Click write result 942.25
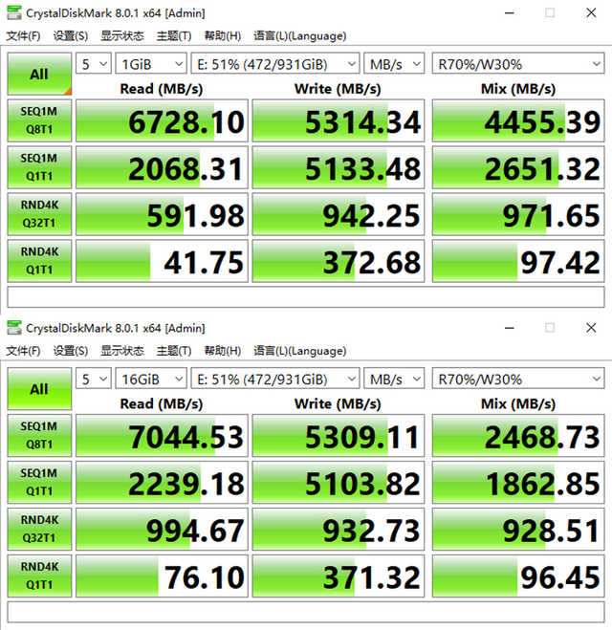Screen dimensions: 612x630 339,214
